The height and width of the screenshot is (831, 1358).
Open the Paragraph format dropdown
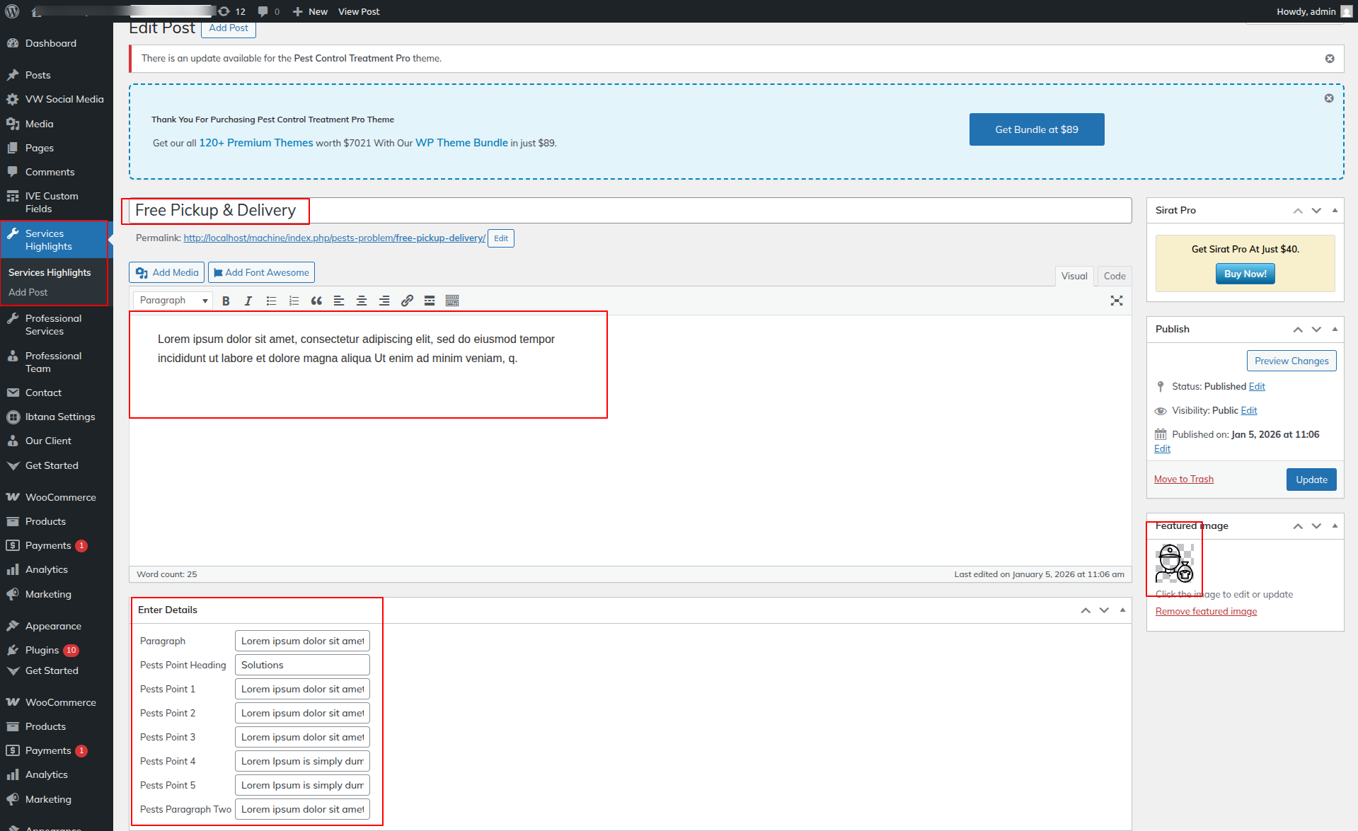(x=173, y=301)
